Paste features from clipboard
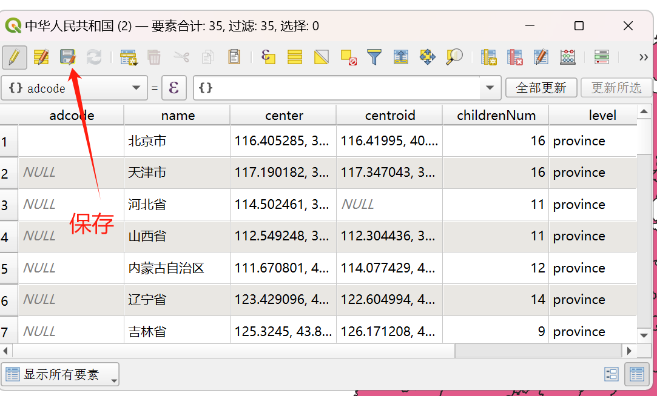The image size is (657, 396). point(234,57)
